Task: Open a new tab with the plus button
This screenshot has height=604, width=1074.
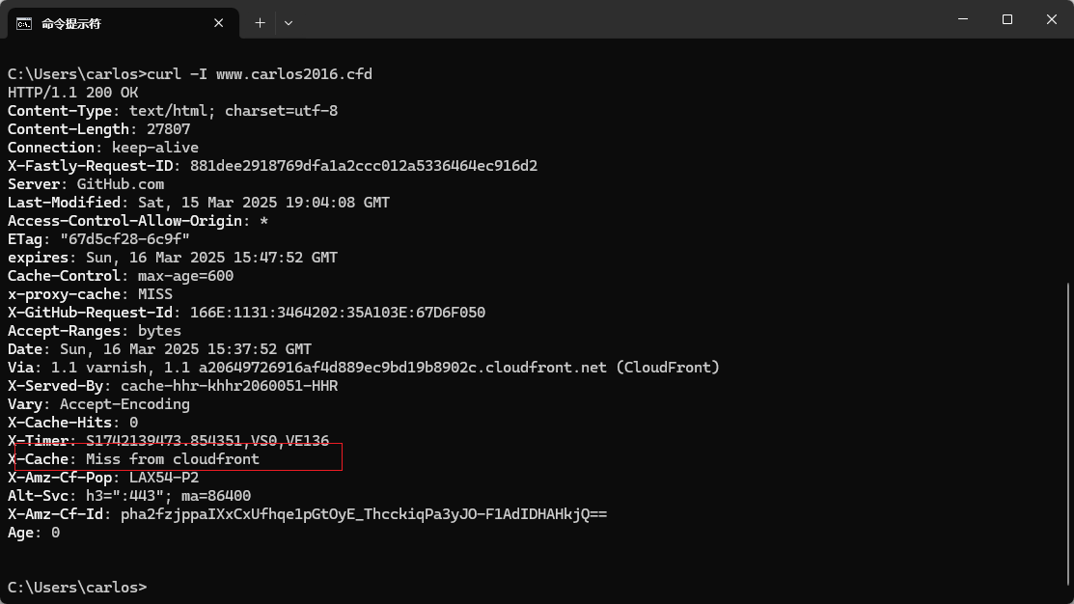Action: (x=261, y=23)
